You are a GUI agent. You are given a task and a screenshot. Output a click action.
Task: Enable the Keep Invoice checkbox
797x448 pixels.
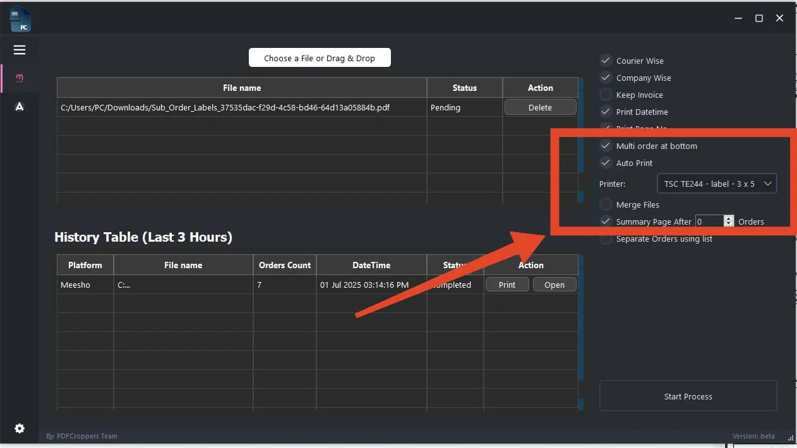pos(606,95)
